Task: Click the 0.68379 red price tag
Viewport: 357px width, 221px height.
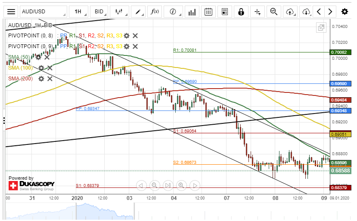Action: click(340, 187)
